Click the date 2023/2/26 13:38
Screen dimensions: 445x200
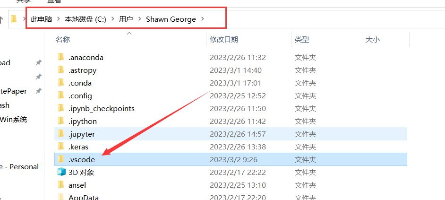point(238,147)
